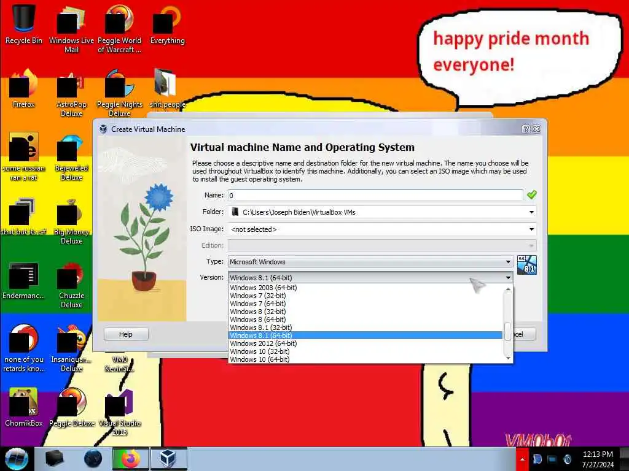Choose Windows 7 (32-bit) version

pos(365,296)
